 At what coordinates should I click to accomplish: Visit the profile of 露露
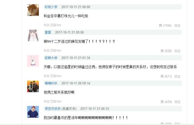click(48, 32)
